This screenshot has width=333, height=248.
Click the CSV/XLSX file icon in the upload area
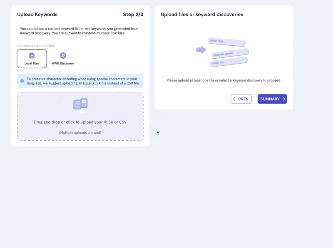80,104
